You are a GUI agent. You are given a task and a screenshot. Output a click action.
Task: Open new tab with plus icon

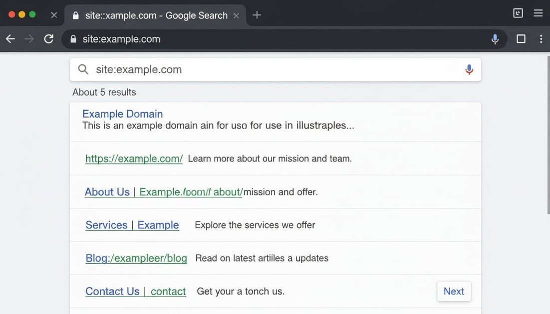257,15
